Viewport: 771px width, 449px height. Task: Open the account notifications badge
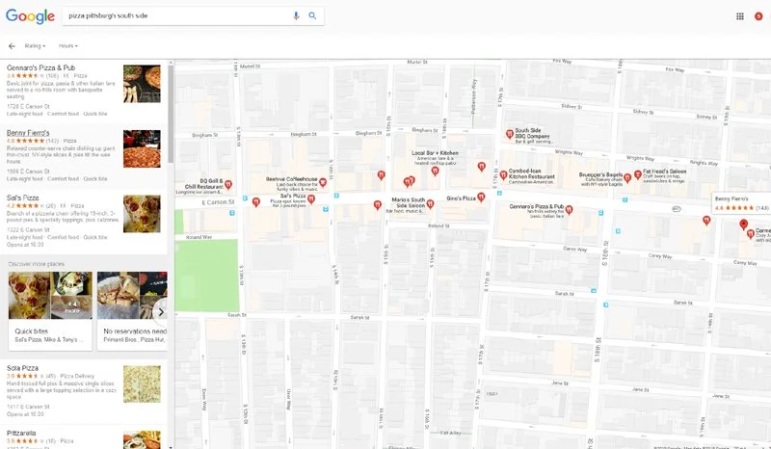tap(758, 16)
